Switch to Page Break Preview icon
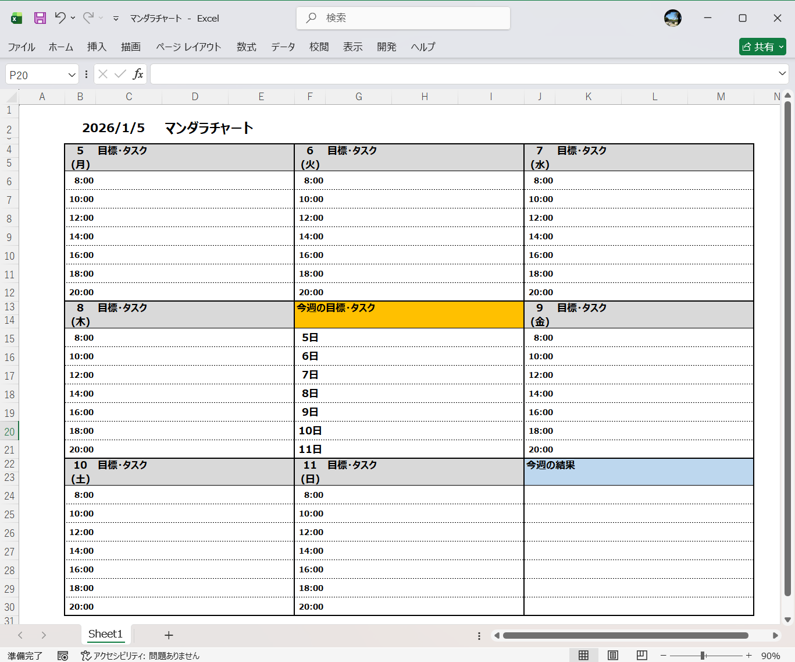The image size is (795, 662). point(641,655)
